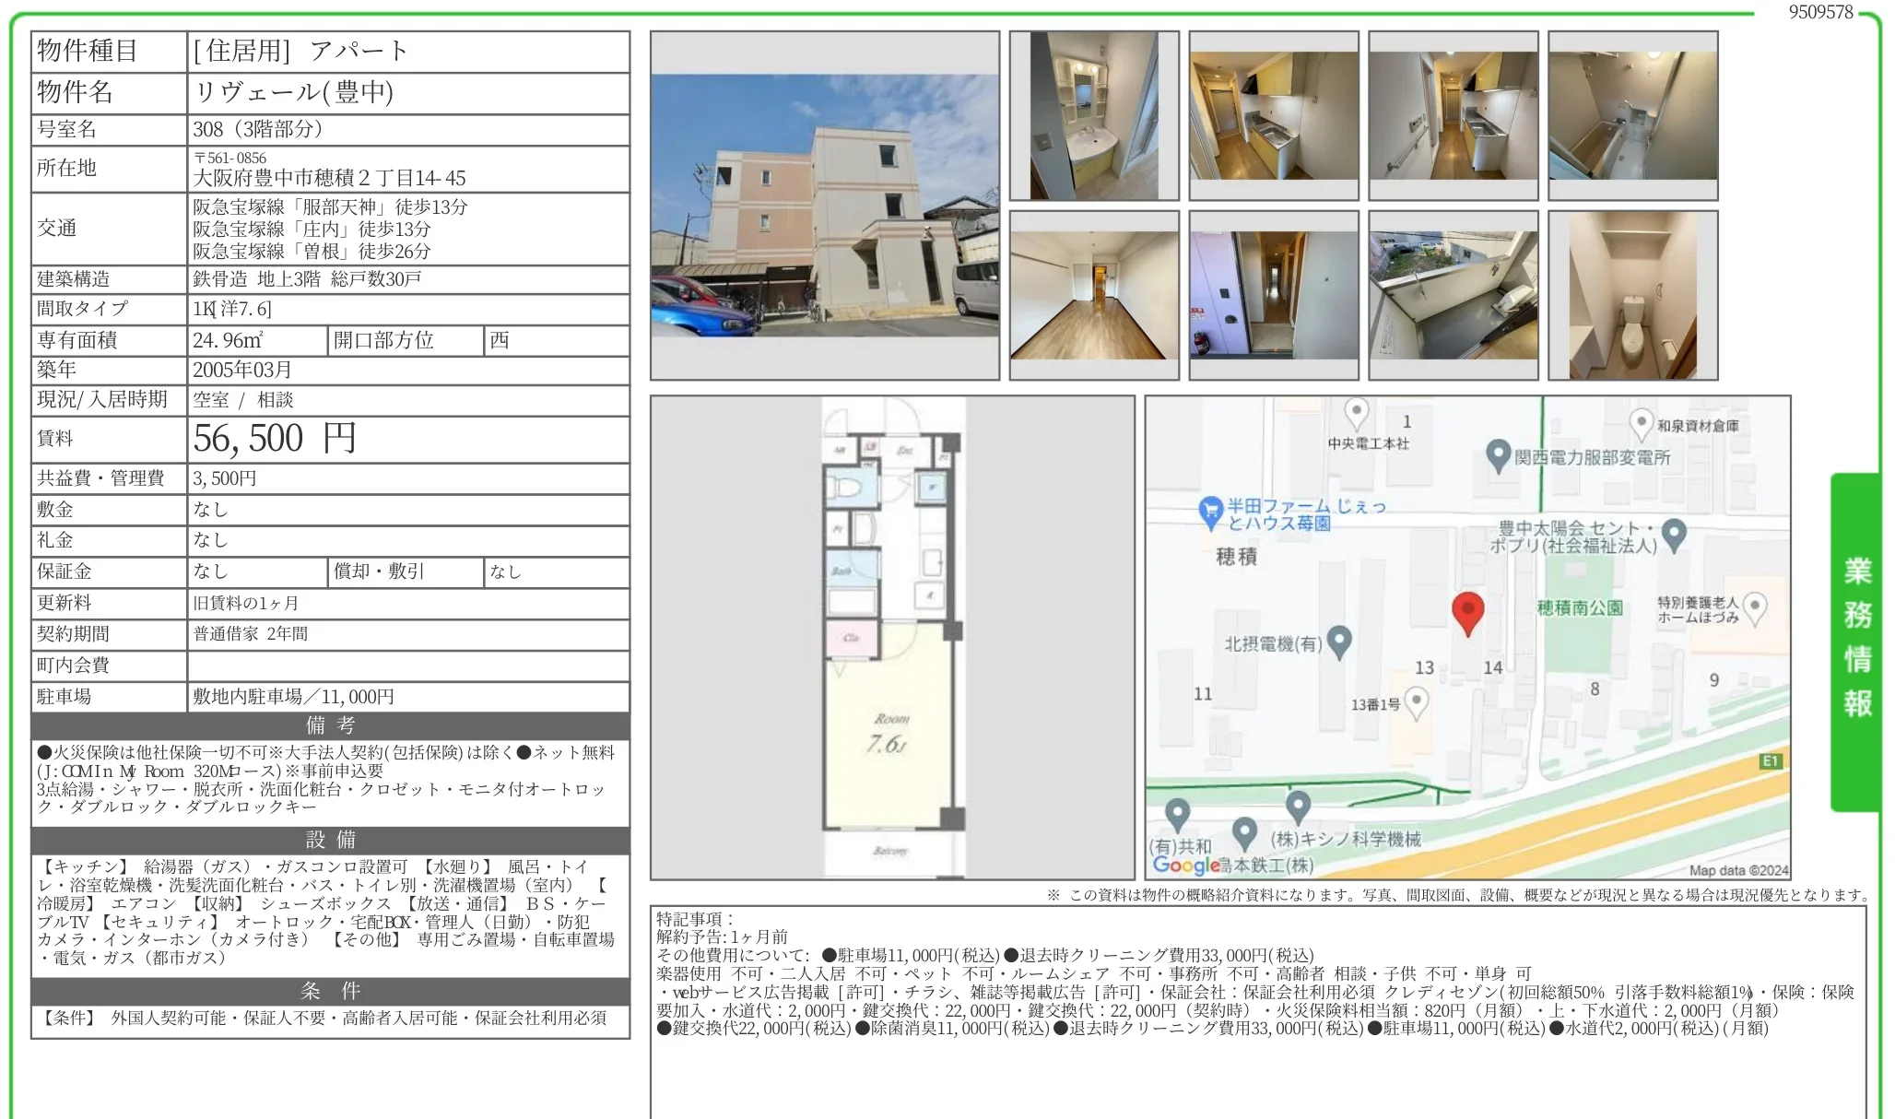The width and height of the screenshot is (1895, 1119).
Task: Click the Google logo on the map
Action: point(1186,865)
